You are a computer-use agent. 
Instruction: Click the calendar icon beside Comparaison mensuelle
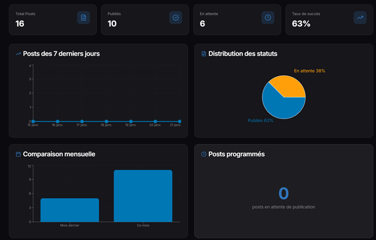tap(18, 154)
